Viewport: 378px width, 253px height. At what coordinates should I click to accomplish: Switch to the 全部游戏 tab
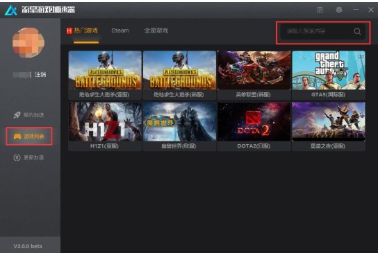tap(156, 30)
